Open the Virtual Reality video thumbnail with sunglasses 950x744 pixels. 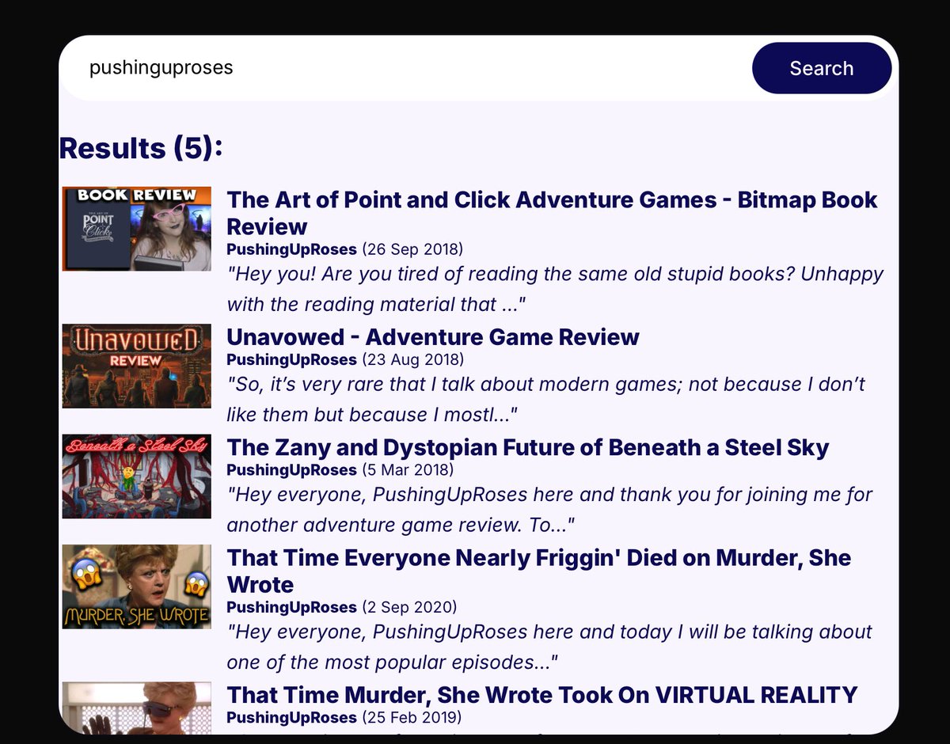click(137, 708)
